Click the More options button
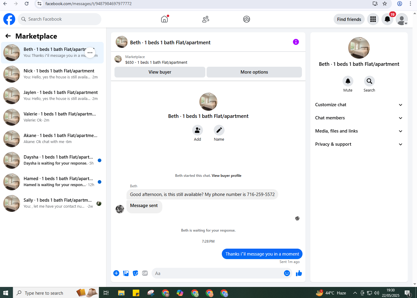 point(254,72)
